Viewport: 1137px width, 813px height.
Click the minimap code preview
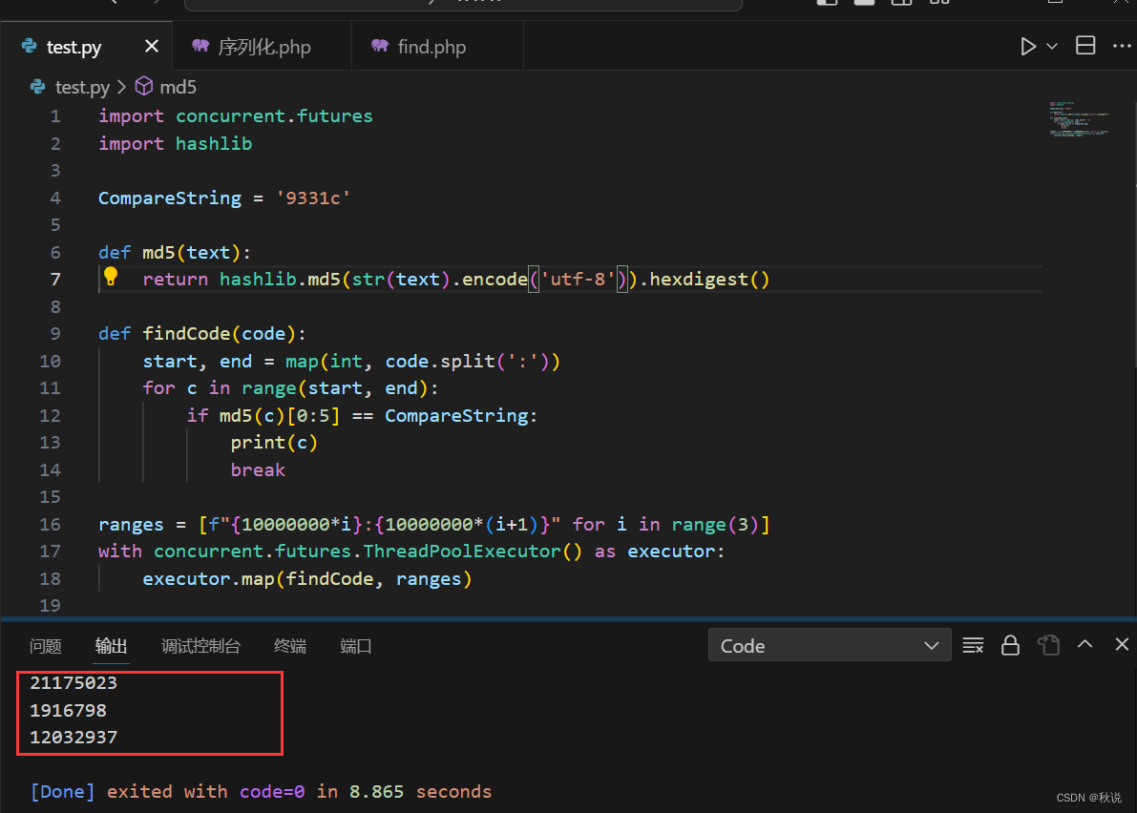coord(1079,119)
